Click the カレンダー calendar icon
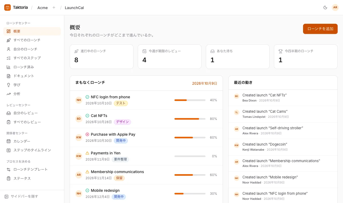The width and height of the screenshot is (343, 203). 9,141
